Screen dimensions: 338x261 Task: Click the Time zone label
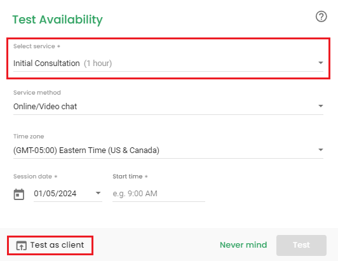(x=29, y=137)
